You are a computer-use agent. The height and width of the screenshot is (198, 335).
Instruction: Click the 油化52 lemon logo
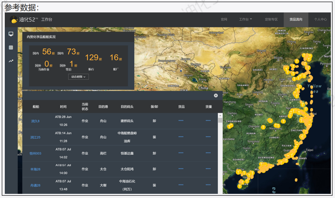[x=14, y=20]
